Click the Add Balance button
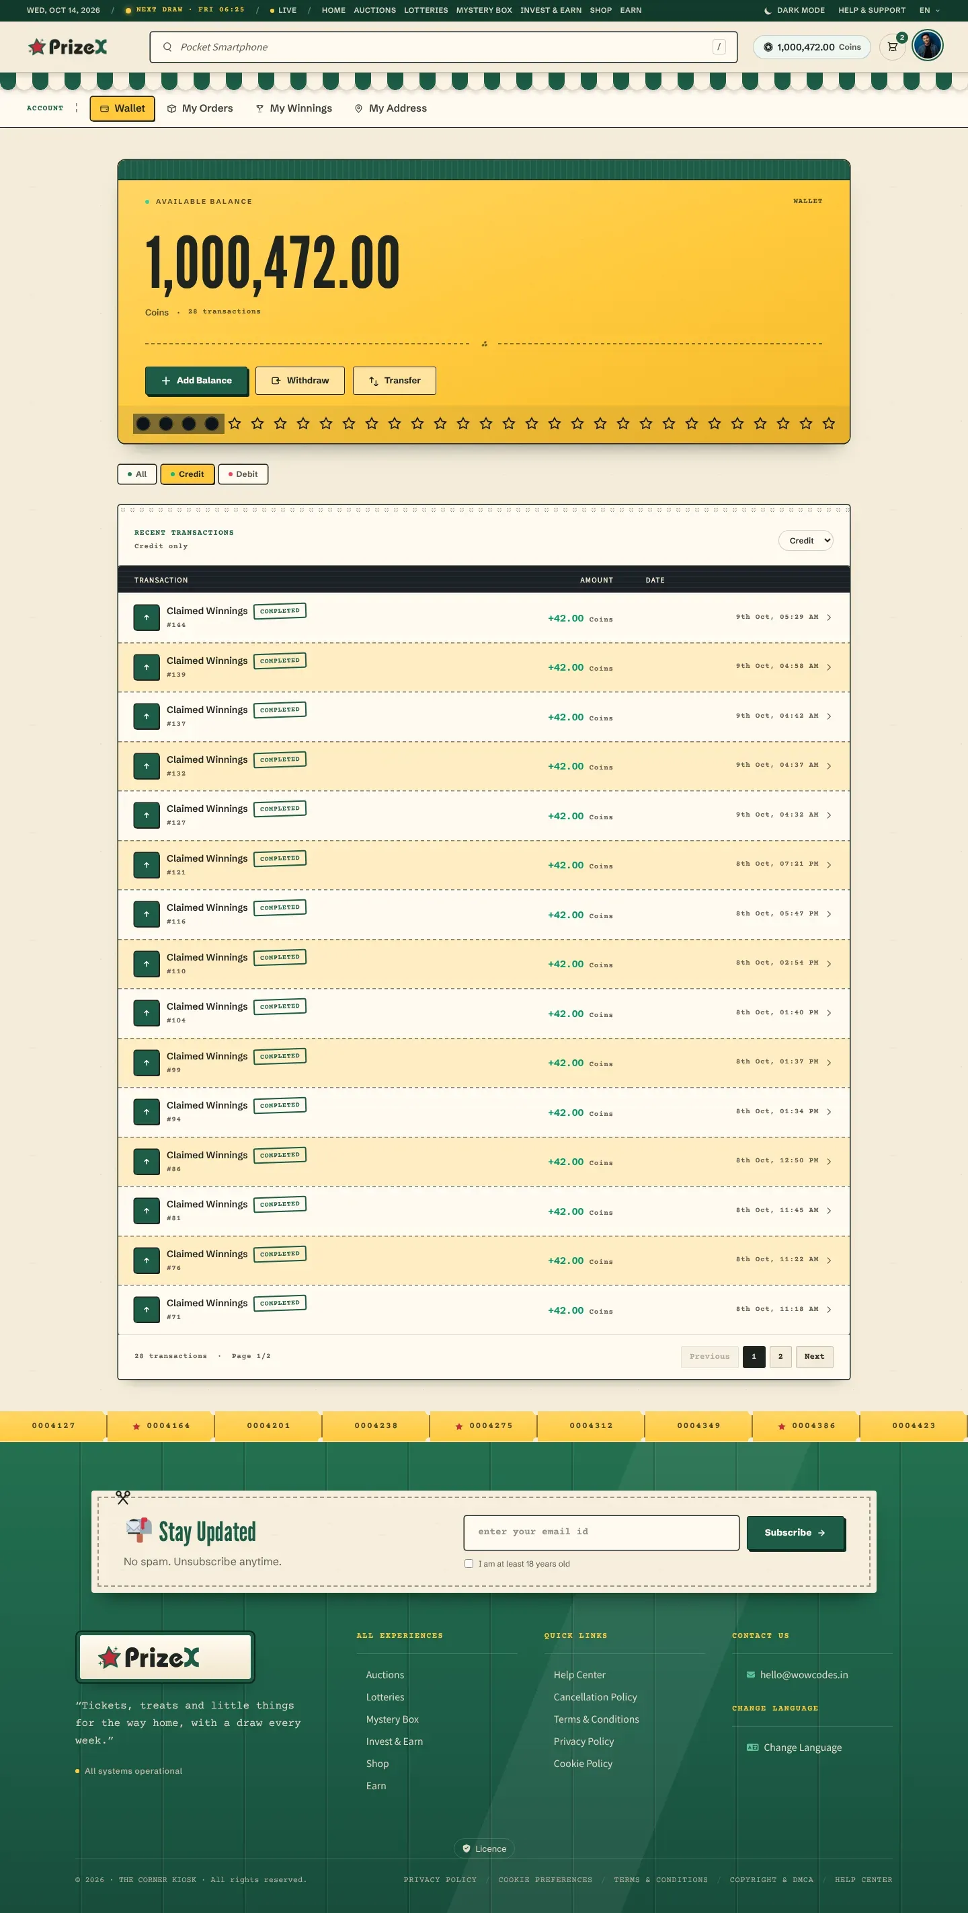The height and width of the screenshot is (1913, 968). (197, 380)
